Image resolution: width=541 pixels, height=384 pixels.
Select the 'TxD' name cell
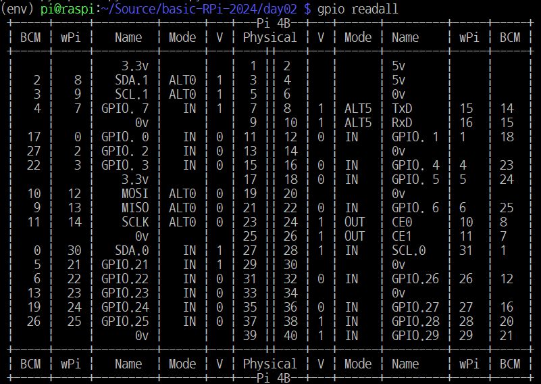[402, 108]
